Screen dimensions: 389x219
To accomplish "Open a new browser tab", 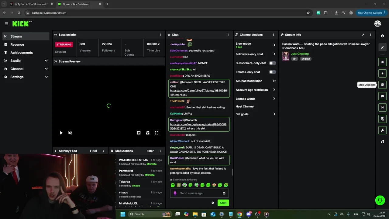I will coord(107,4).
